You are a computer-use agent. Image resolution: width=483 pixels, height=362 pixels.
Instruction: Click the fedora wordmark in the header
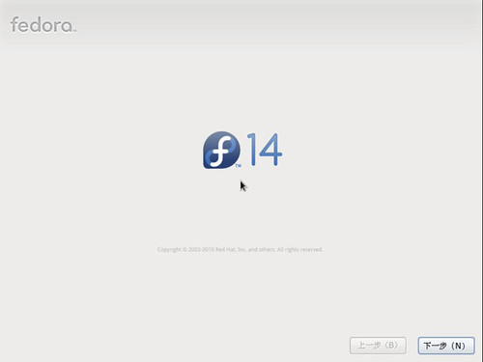[x=43, y=25]
